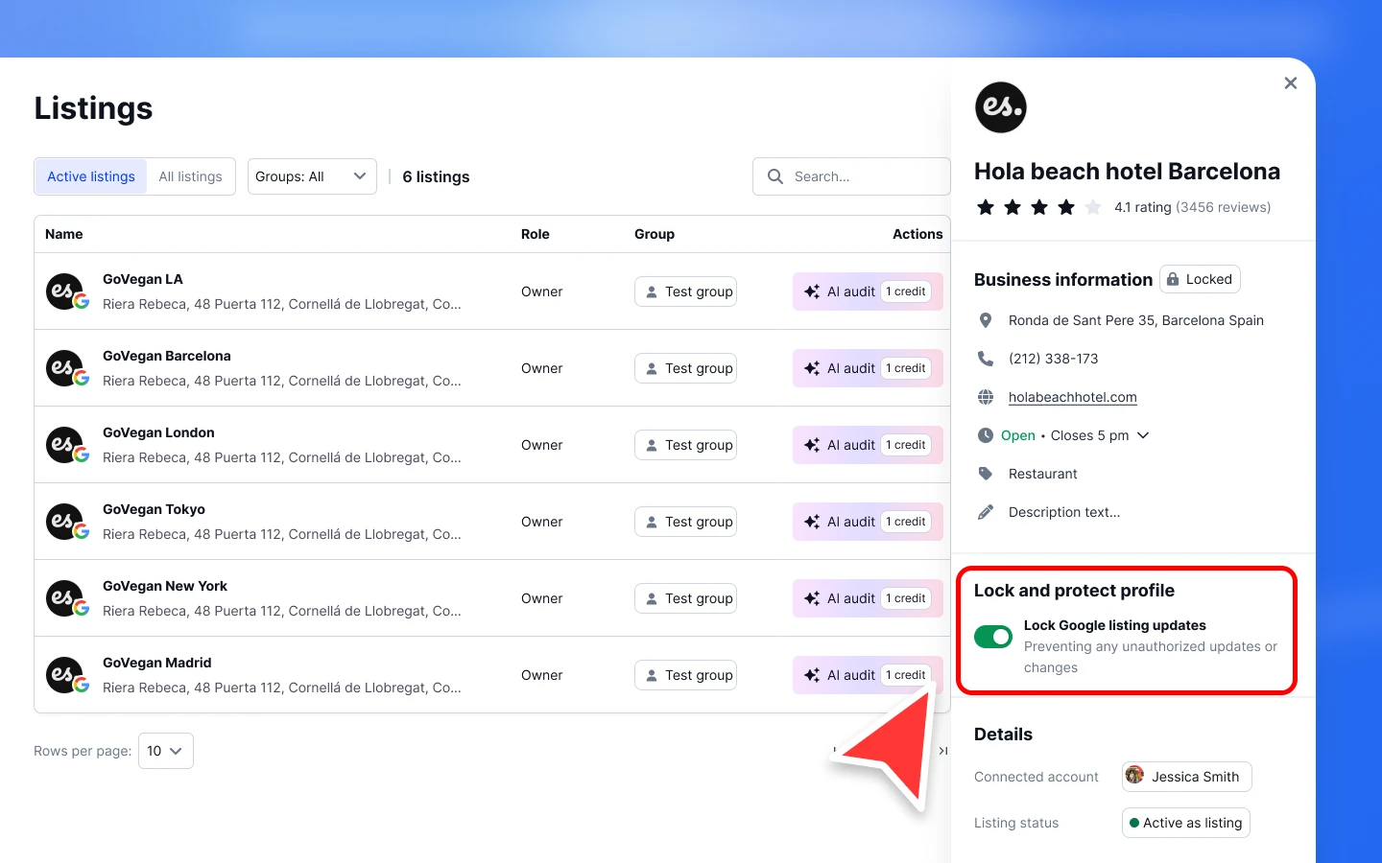Click the lock icon on the Locked badge
This screenshot has height=863, width=1382.
(x=1173, y=278)
